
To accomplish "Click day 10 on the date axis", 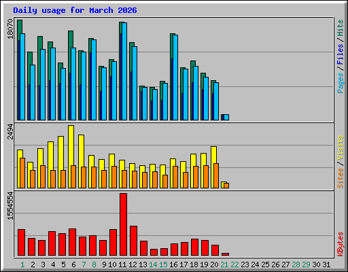I will (112, 265).
